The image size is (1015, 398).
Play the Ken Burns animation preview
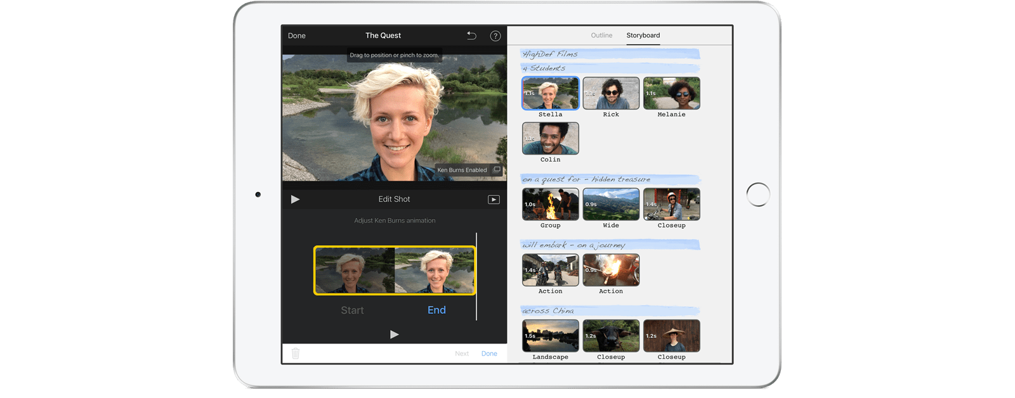[395, 335]
